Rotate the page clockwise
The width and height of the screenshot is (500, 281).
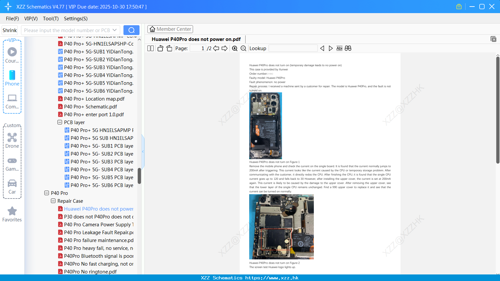pos(169,48)
